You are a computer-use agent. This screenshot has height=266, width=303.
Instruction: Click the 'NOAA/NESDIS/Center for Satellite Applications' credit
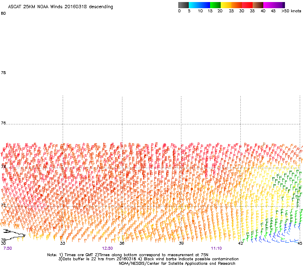click(x=163, y=264)
